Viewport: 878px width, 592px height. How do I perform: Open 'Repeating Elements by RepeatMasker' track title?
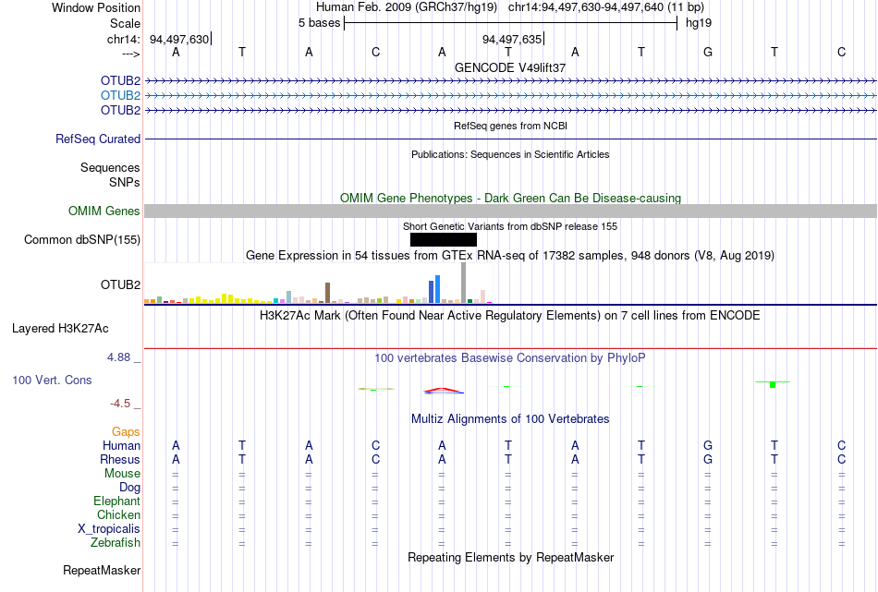point(510,558)
